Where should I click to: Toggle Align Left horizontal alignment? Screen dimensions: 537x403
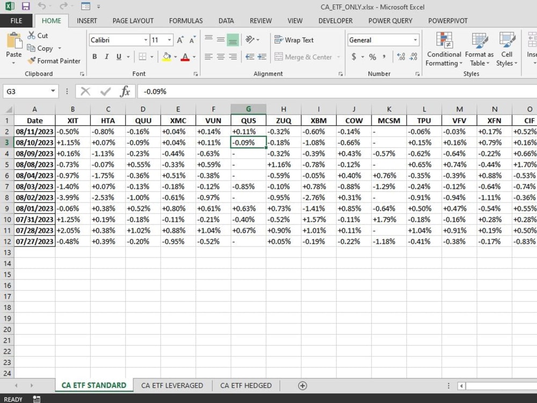(208, 56)
